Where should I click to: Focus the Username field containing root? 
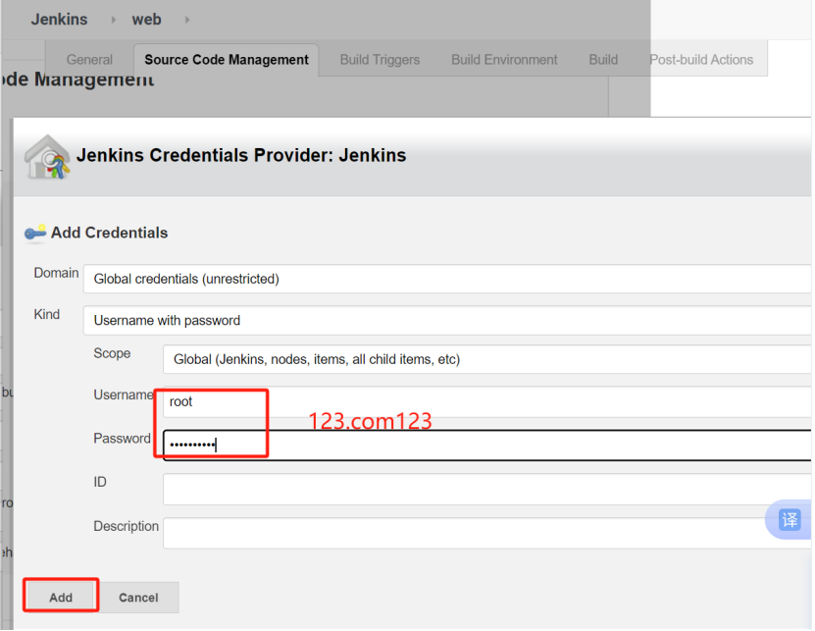pyautogui.click(x=487, y=401)
